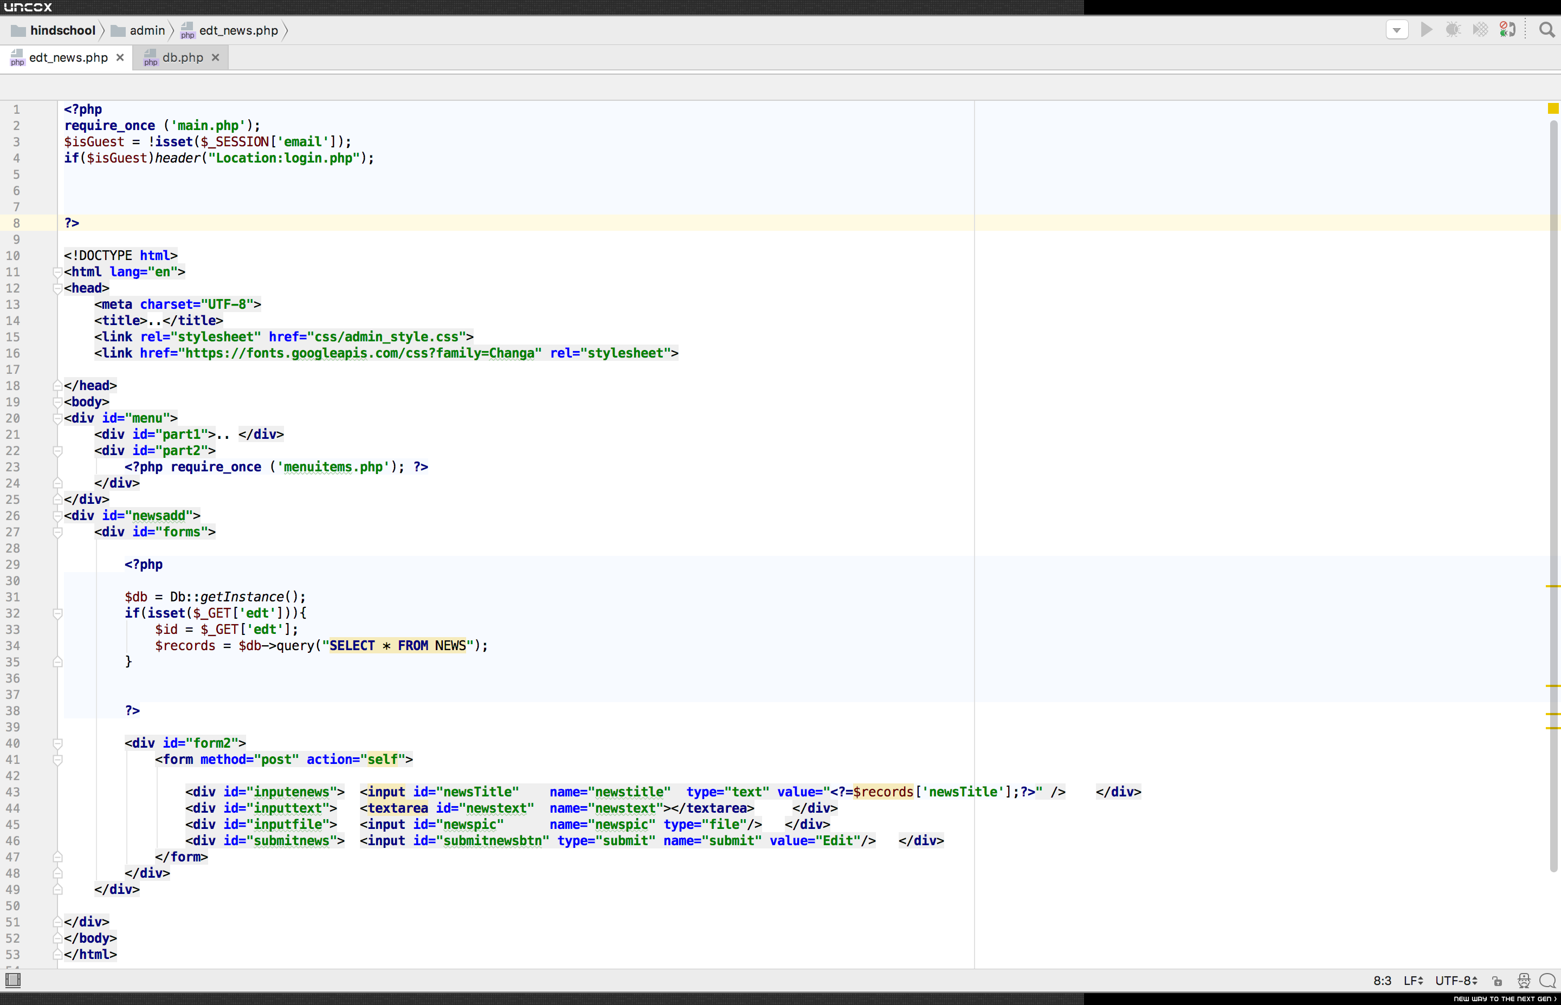Click the hindschool folder breadcrumb
This screenshot has width=1561, height=1005.
pos(54,31)
